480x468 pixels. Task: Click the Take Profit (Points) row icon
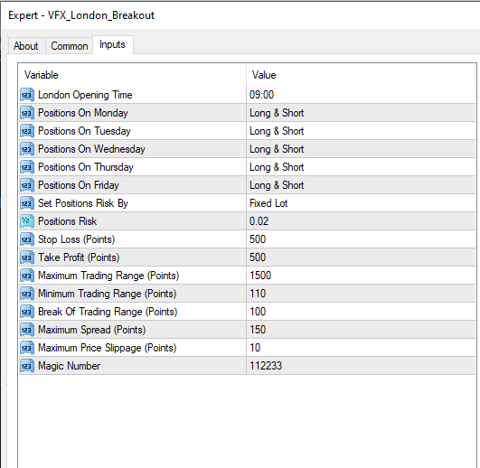(27, 257)
